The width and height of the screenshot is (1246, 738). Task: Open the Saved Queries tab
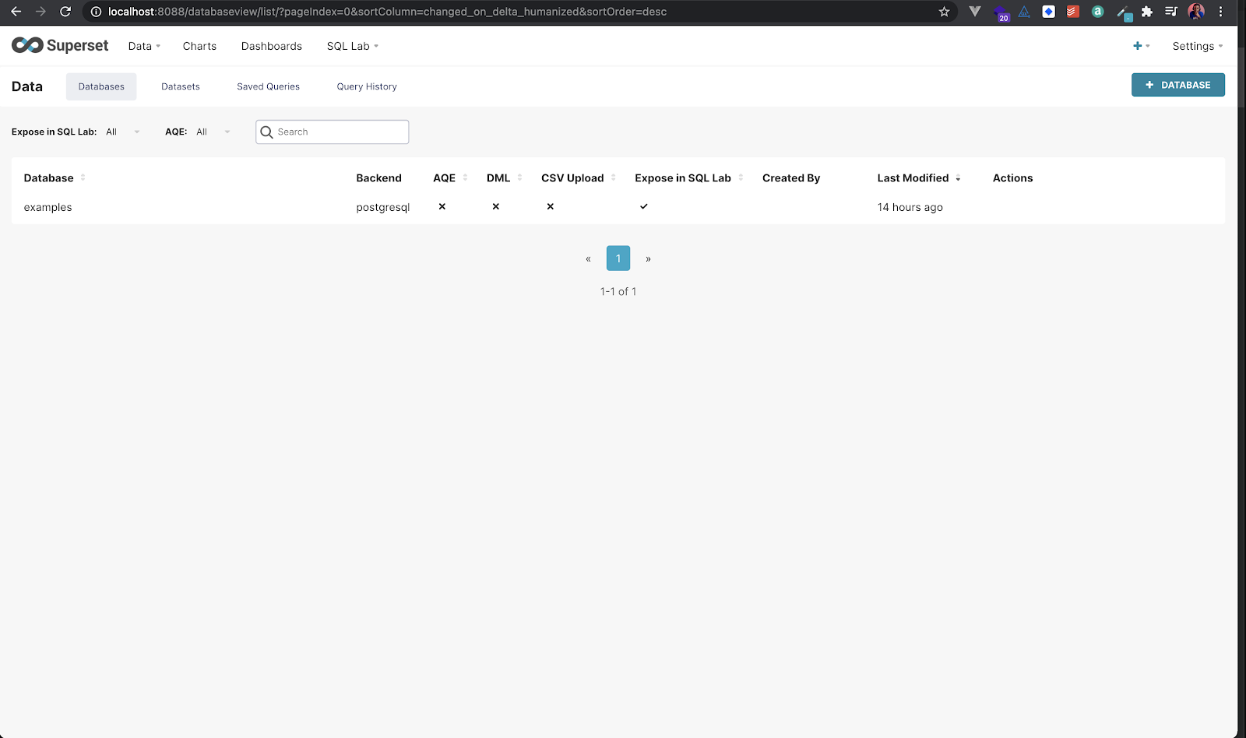(x=268, y=86)
